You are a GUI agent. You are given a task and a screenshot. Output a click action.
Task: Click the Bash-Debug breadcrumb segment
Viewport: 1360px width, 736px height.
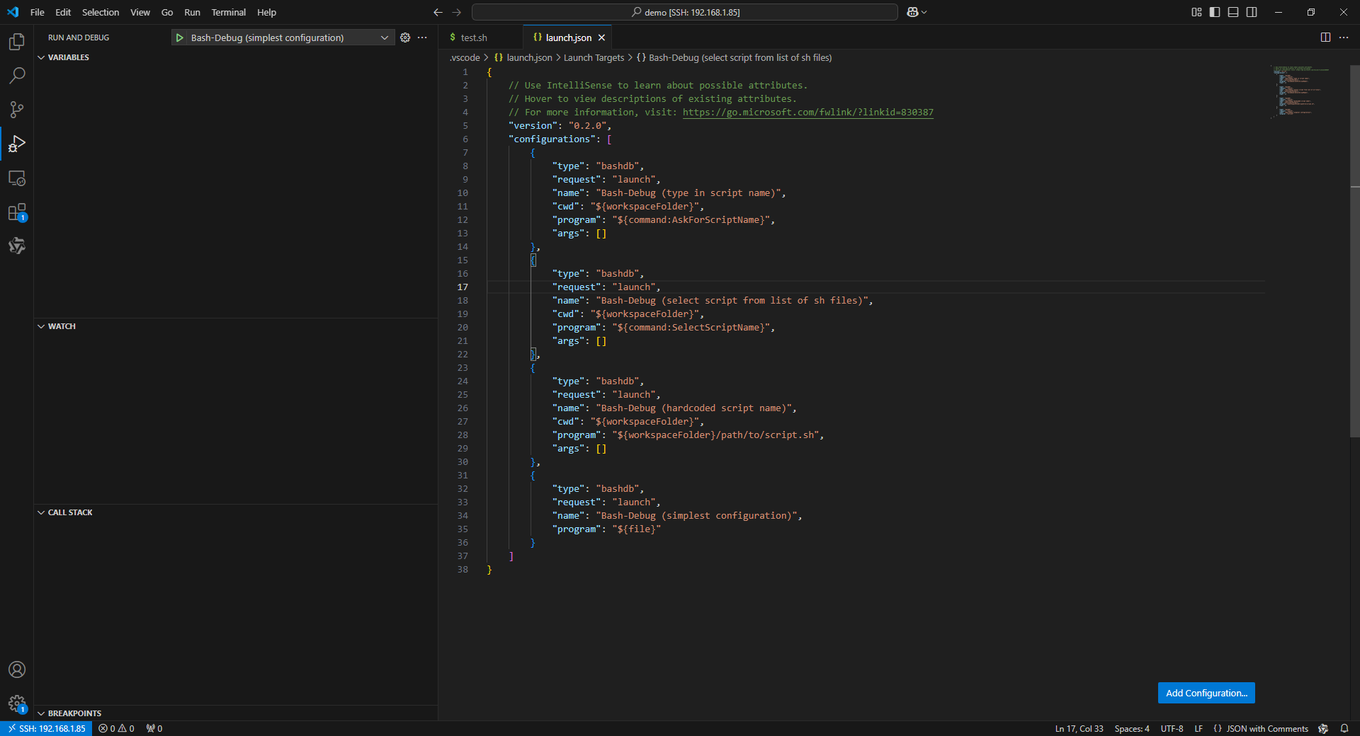[735, 57]
